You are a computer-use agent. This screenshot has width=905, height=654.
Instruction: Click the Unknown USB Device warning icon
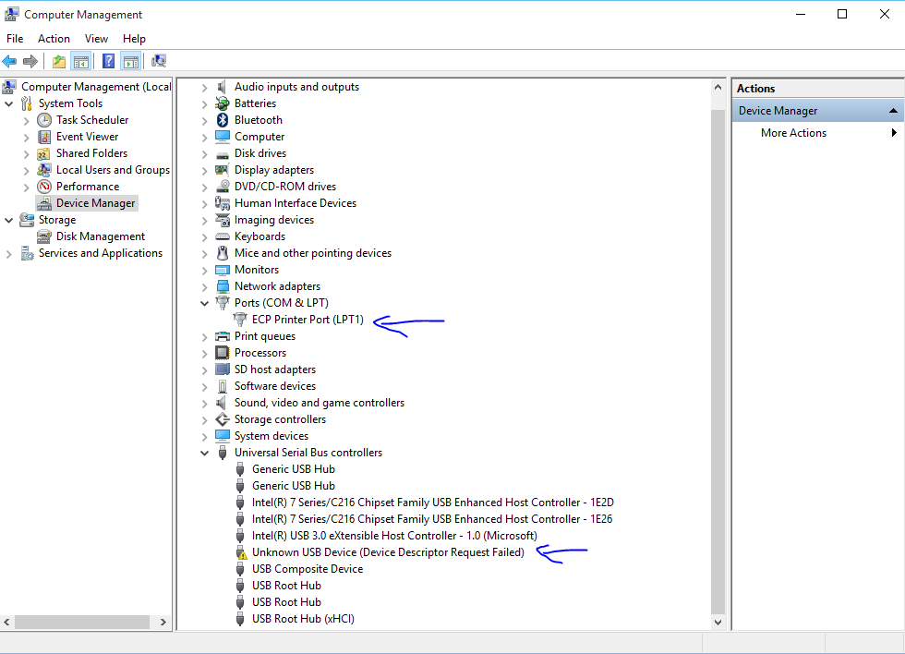tap(241, 552)
